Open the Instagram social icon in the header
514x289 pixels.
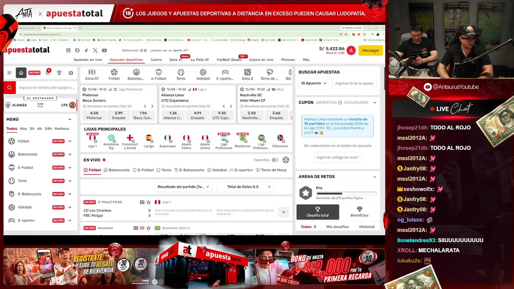point(68,51)
